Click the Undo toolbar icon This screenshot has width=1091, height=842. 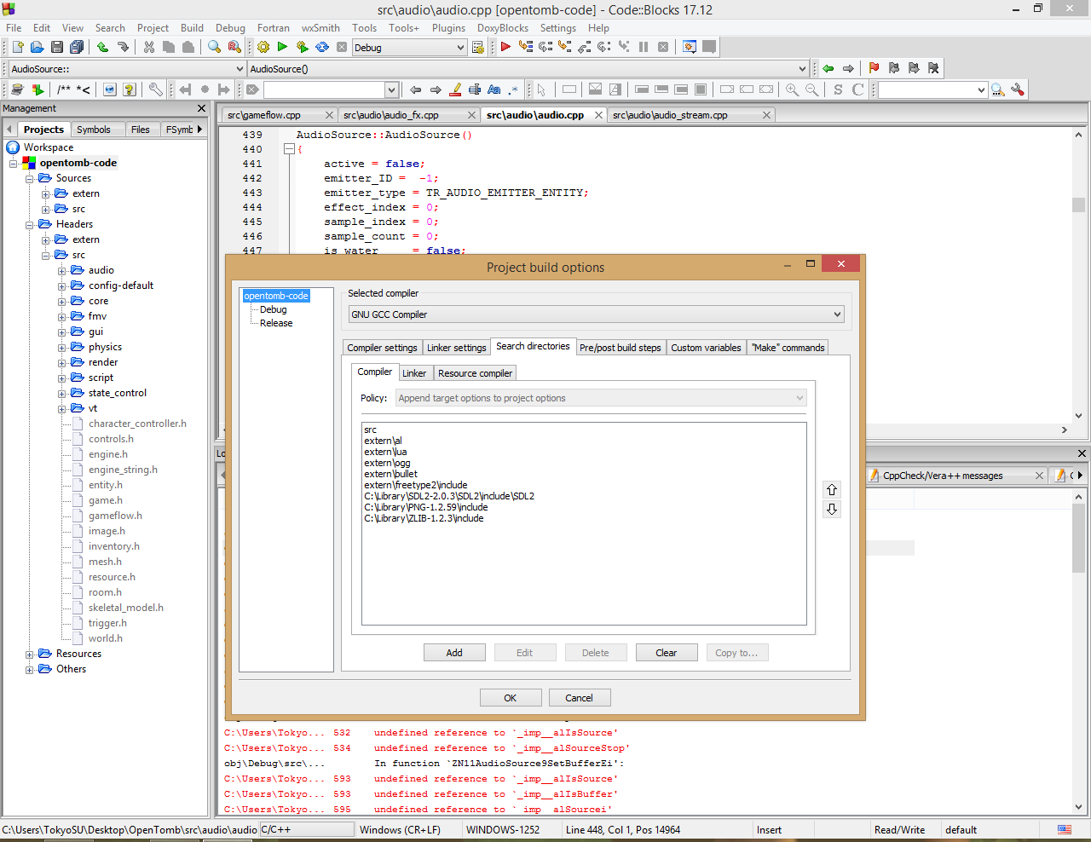tap(104, 47)
